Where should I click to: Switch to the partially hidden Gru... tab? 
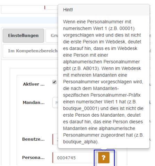[52, 35]
